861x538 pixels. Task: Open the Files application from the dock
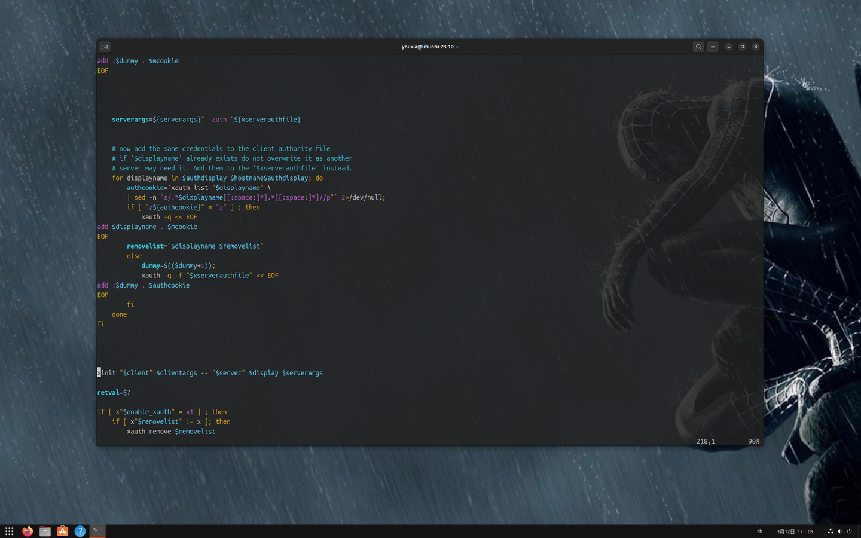(x=45, y=531)
